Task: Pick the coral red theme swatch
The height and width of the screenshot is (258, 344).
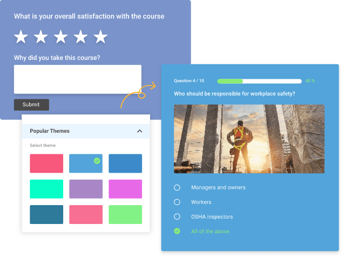Action: (x=46, y=164)
